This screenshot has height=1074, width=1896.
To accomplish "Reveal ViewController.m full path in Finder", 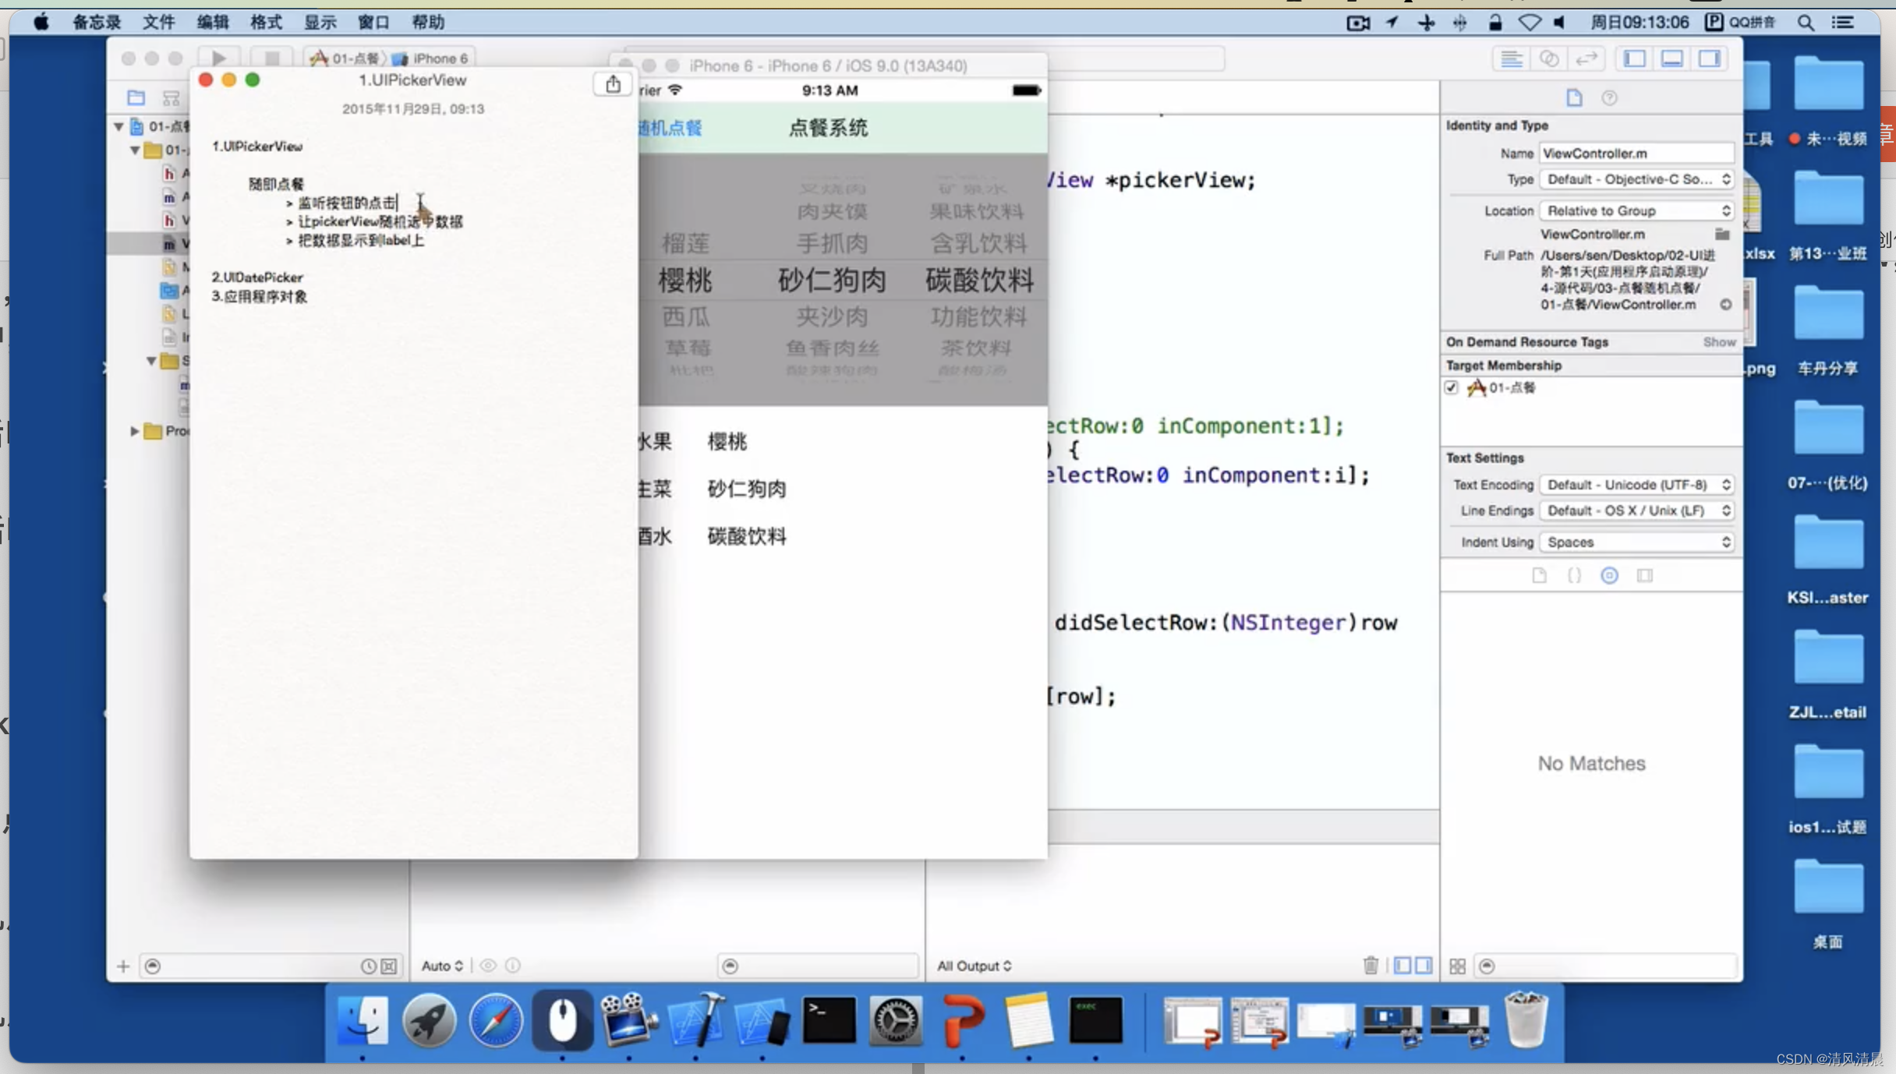I will [x=1725, y=305].
